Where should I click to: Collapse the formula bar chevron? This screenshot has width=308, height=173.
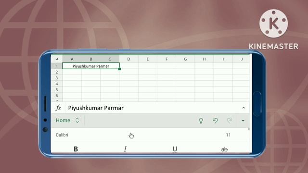(x=244, y=108)
